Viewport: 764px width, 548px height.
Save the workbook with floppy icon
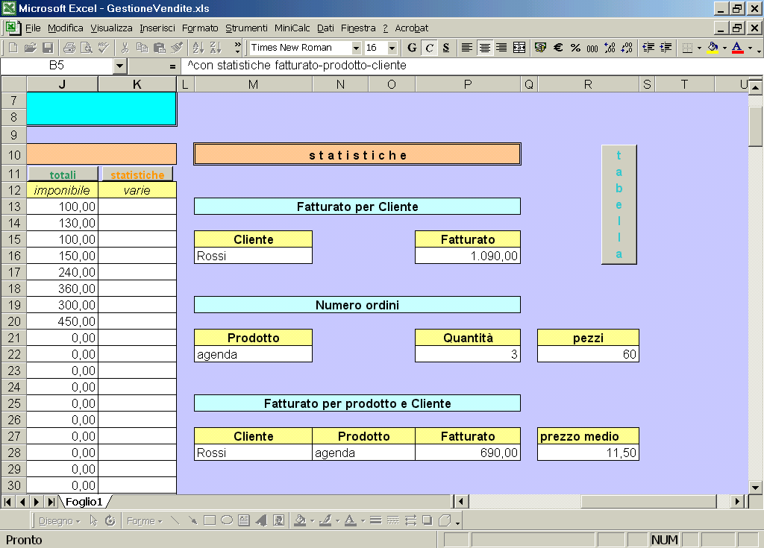click(x=48, y=47)
